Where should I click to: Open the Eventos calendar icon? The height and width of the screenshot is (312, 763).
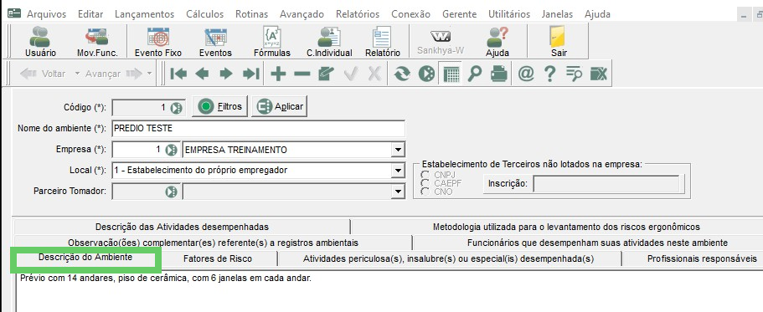tap(215, 42)
